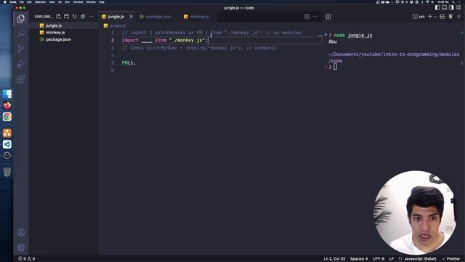Open the Search view in activity bar

[21, 33]
